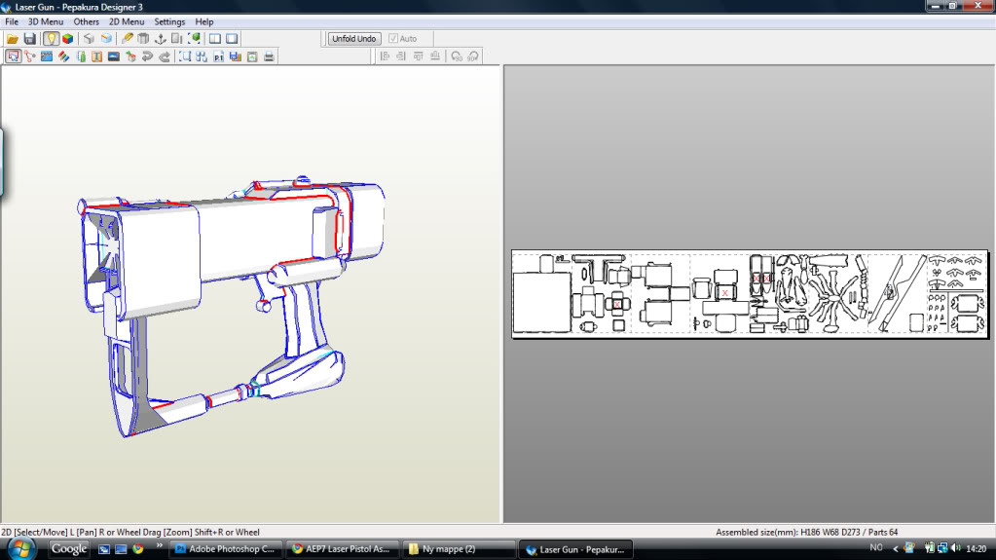Click Laser Gun Pepakura taskbar button
The height and width of the screenshot is (560, 996).
pyautogui.click(x=576, y=549)
